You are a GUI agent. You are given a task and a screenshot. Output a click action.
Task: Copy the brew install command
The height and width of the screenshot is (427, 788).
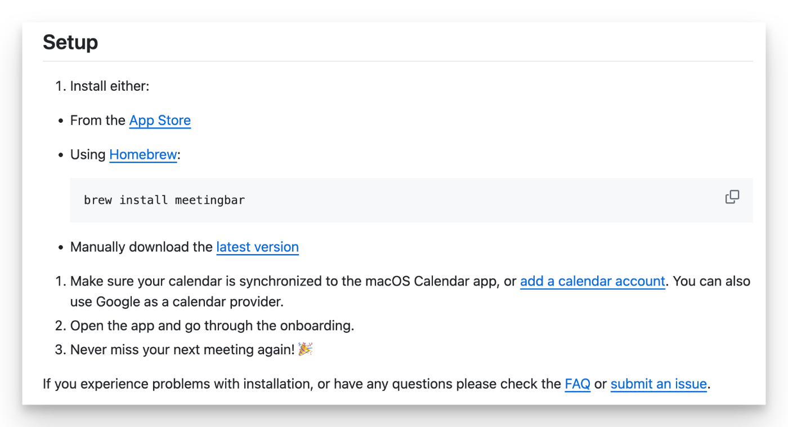coord(732,197)
